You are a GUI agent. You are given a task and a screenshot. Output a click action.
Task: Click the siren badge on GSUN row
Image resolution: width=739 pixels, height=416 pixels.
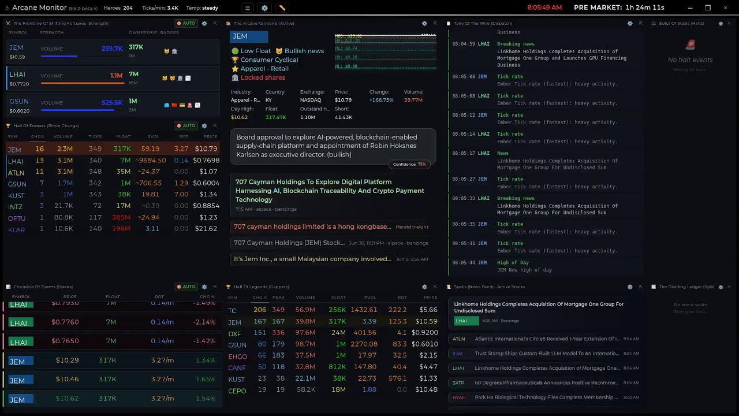click(190, 105)
